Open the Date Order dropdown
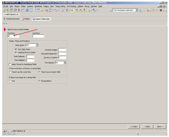Image resolution: width=169 pixels, height=137 pixels. 37,45
